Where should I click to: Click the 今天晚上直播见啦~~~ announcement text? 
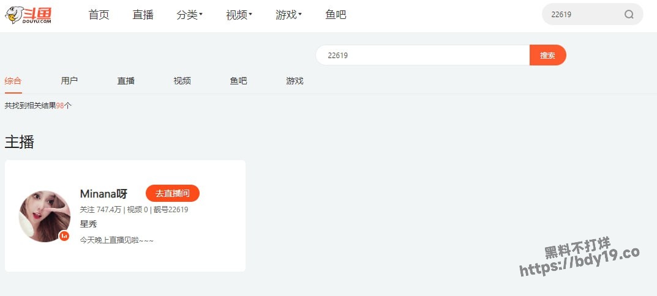pos(117,240)
